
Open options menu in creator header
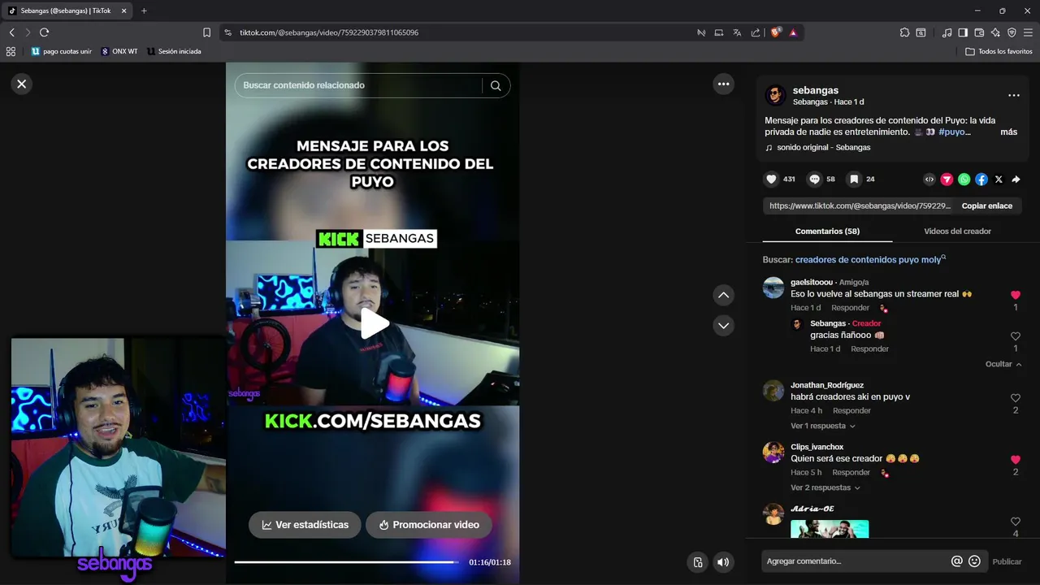1013,95
